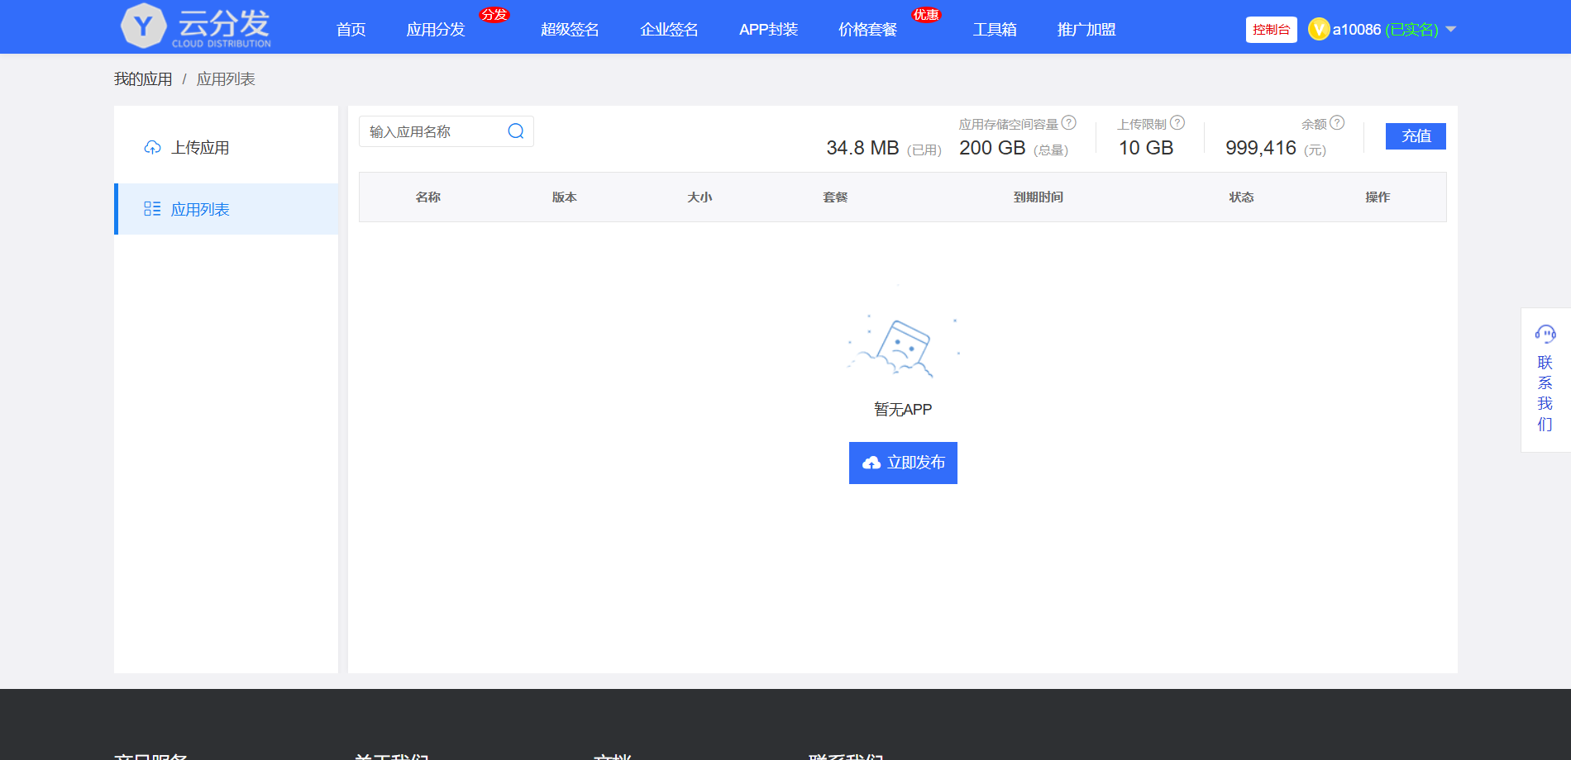Expand the a10086 account dropdown arrow
1571x760 pixels.
(x=1451, y=30)
